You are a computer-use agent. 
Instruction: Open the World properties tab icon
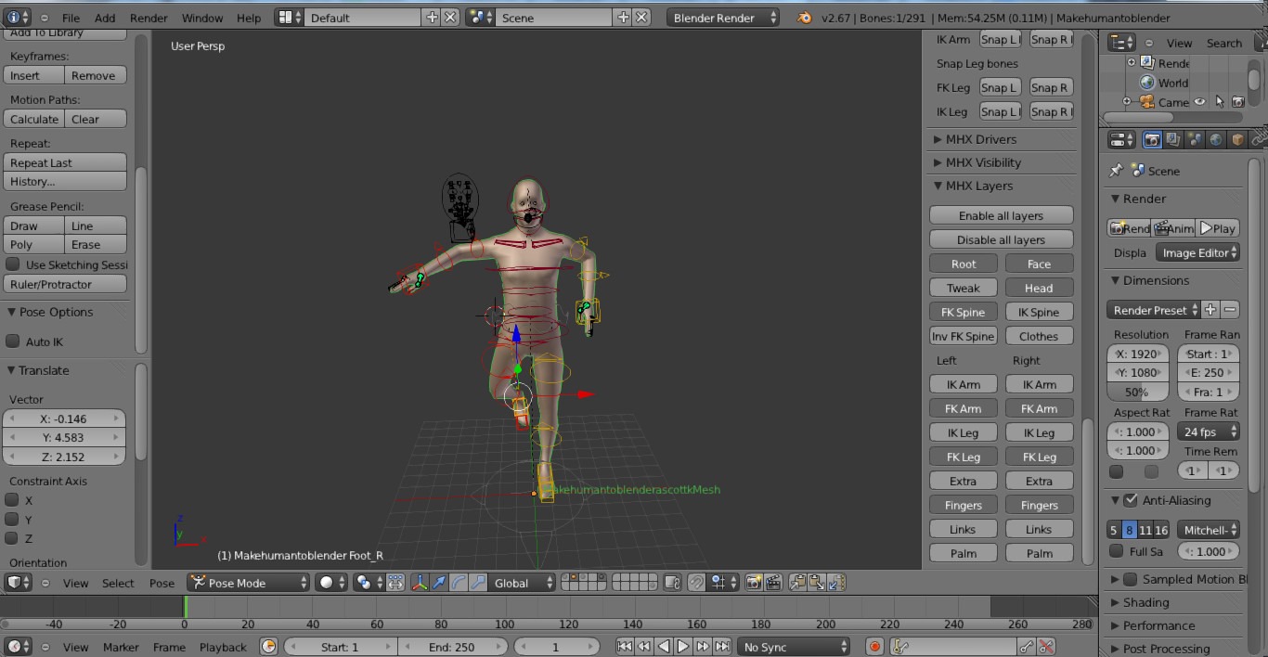pyautogui.click(x=1216, y=140)
